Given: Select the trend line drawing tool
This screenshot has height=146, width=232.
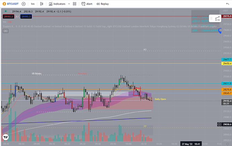Looking at the screenshot, I should click(217, 18).
